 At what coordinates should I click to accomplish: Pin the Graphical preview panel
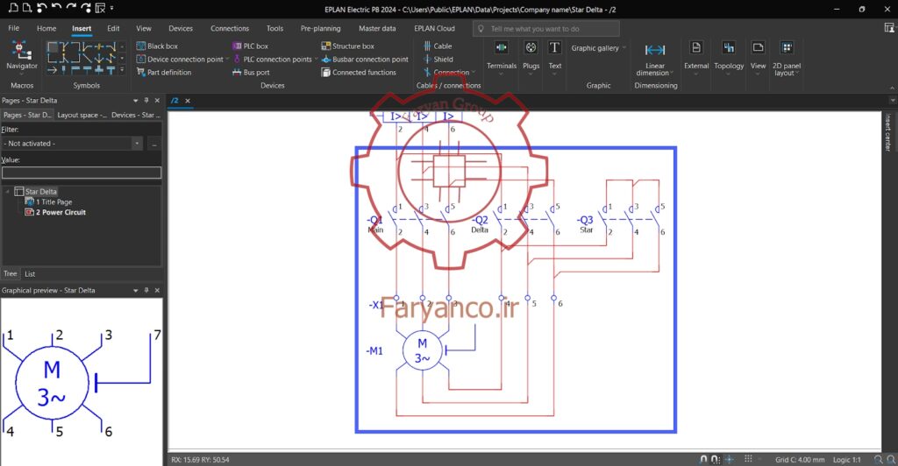[146, 290]
